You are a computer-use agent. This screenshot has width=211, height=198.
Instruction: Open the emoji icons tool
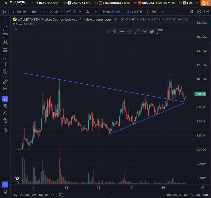coord(5,72)
